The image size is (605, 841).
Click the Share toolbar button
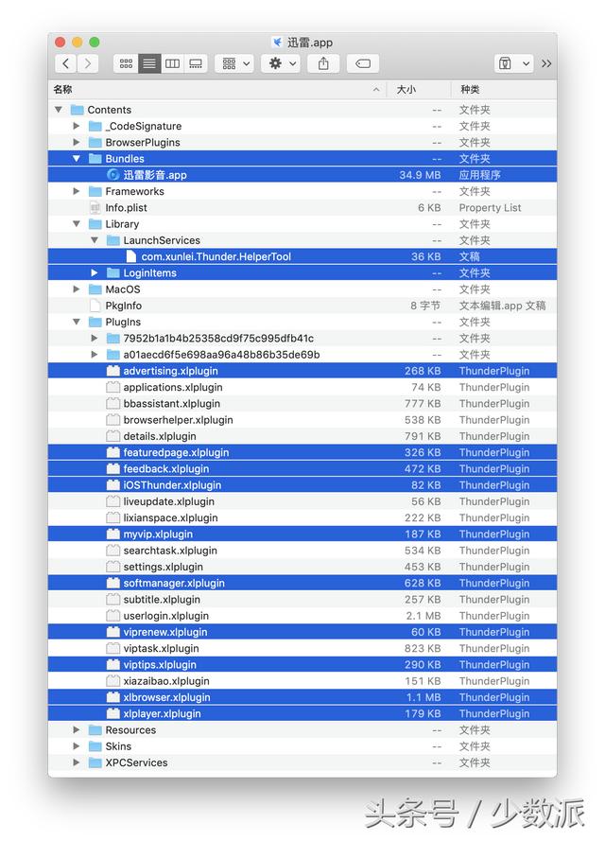pos(323,63)
